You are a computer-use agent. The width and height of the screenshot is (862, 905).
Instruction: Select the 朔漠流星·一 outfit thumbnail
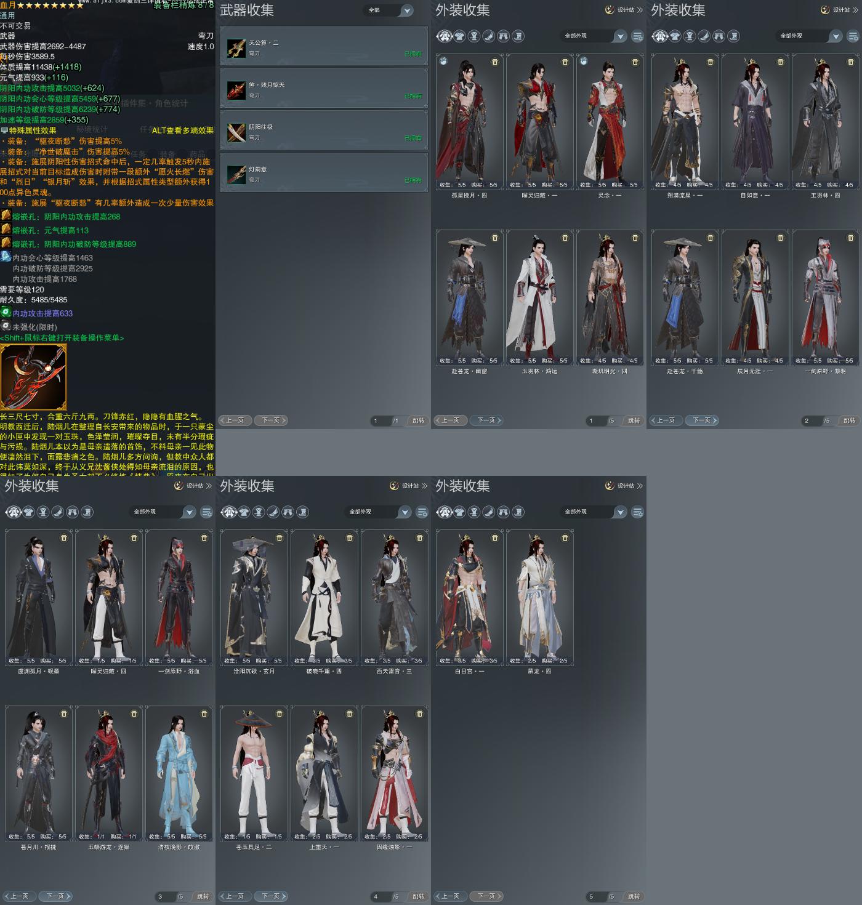(685, 122)
